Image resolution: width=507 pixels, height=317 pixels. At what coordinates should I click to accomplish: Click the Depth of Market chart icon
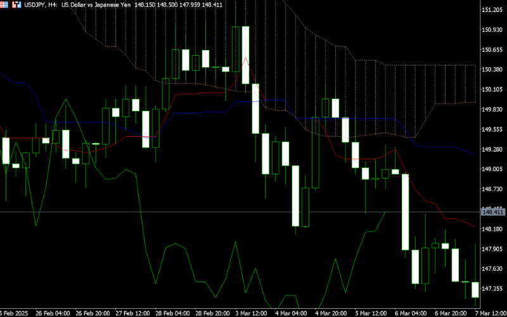click(x=15, y=4)
